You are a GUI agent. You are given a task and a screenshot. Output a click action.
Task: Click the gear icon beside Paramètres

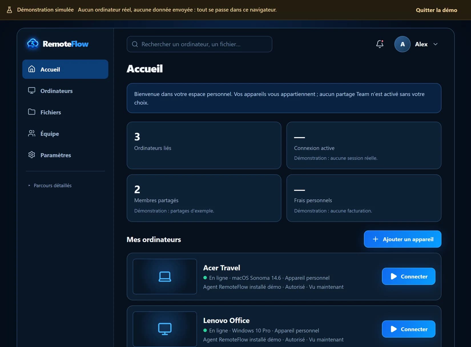point(32,155)
